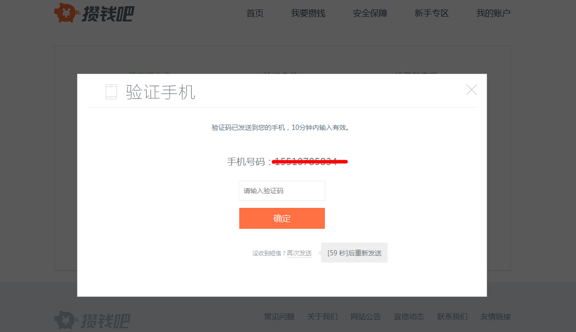Open 宜信动态 footer link
Viewport: 576px width, 332px height.
pyautogui.click(x=409, y=317)
